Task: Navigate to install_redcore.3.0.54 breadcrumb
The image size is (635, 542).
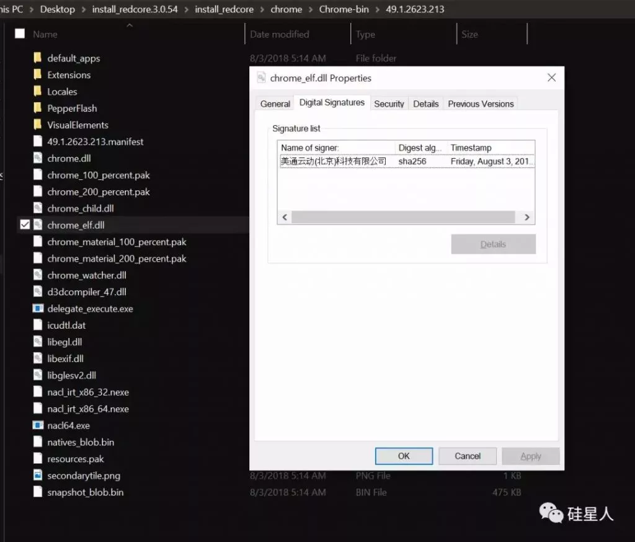Action: pyautogui.click(x=135, y=9)
